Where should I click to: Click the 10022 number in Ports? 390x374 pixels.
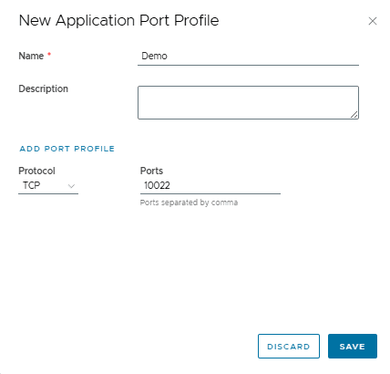[x=157, y=185]
